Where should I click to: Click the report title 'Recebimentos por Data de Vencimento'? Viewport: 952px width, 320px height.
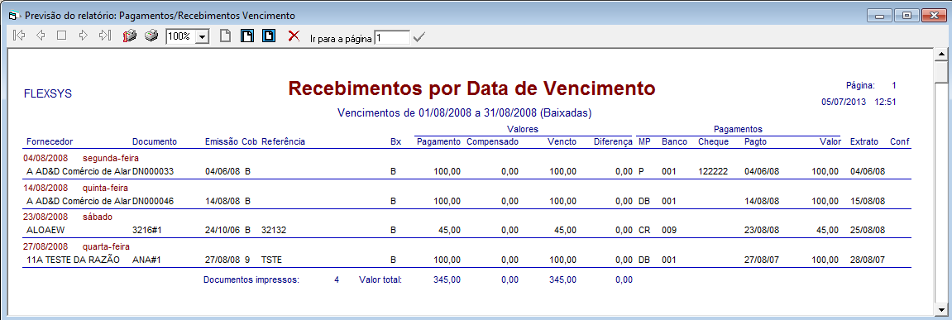click(471, 88)
